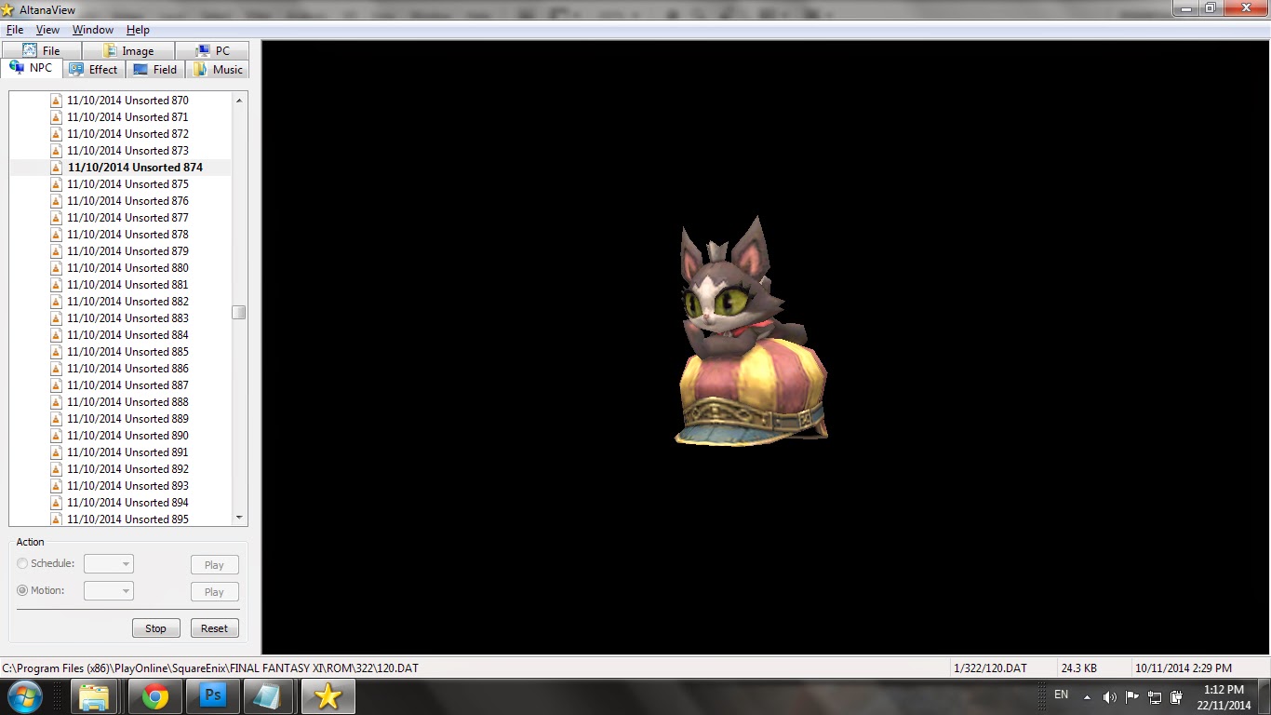1271x715 pixels.
Task: Click Play button next to Motion
Action: (x=214, y=592)
